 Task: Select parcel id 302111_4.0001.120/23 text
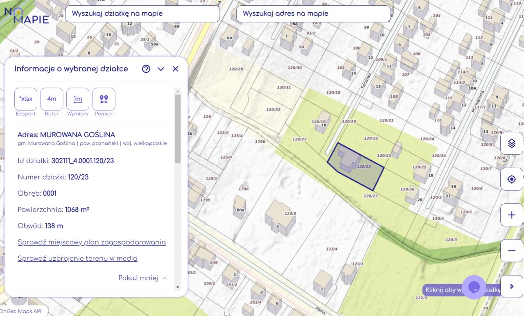[x=83, y=161]
